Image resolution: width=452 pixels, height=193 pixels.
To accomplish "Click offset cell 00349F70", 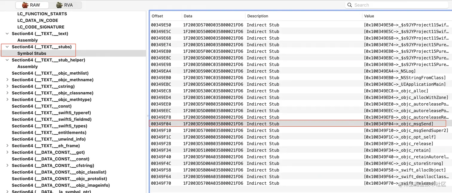I will click(161, 183).
